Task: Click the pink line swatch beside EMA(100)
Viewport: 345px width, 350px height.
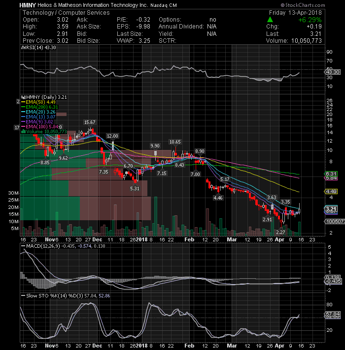Action: click(x=23, y=126)
